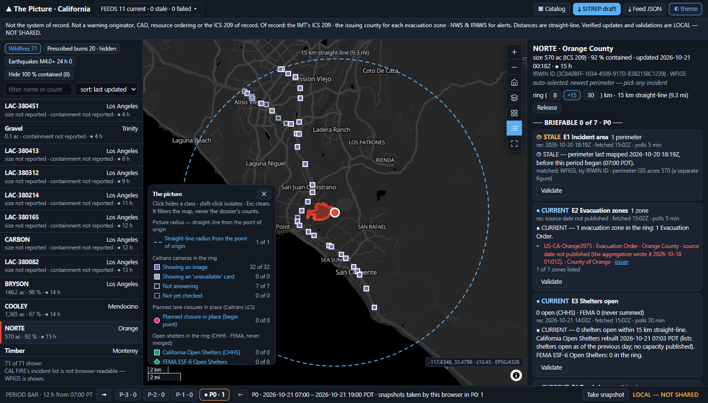Select the 8 km ring radius
708x403 pixels.
(555, 95)
